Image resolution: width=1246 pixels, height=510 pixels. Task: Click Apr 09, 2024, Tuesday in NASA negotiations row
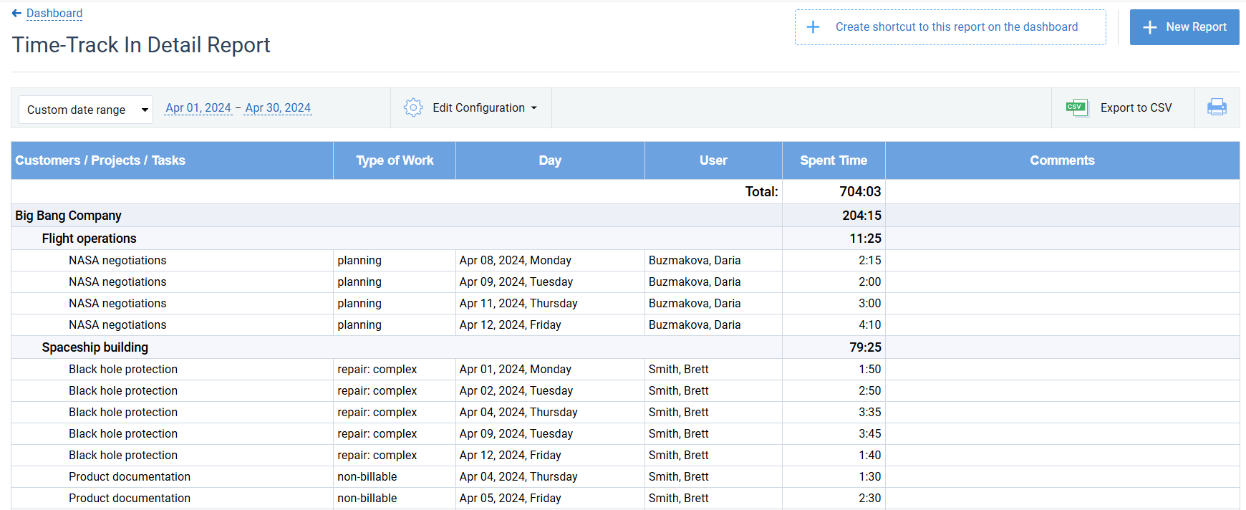pyautogui.click(x=516, y=282)
